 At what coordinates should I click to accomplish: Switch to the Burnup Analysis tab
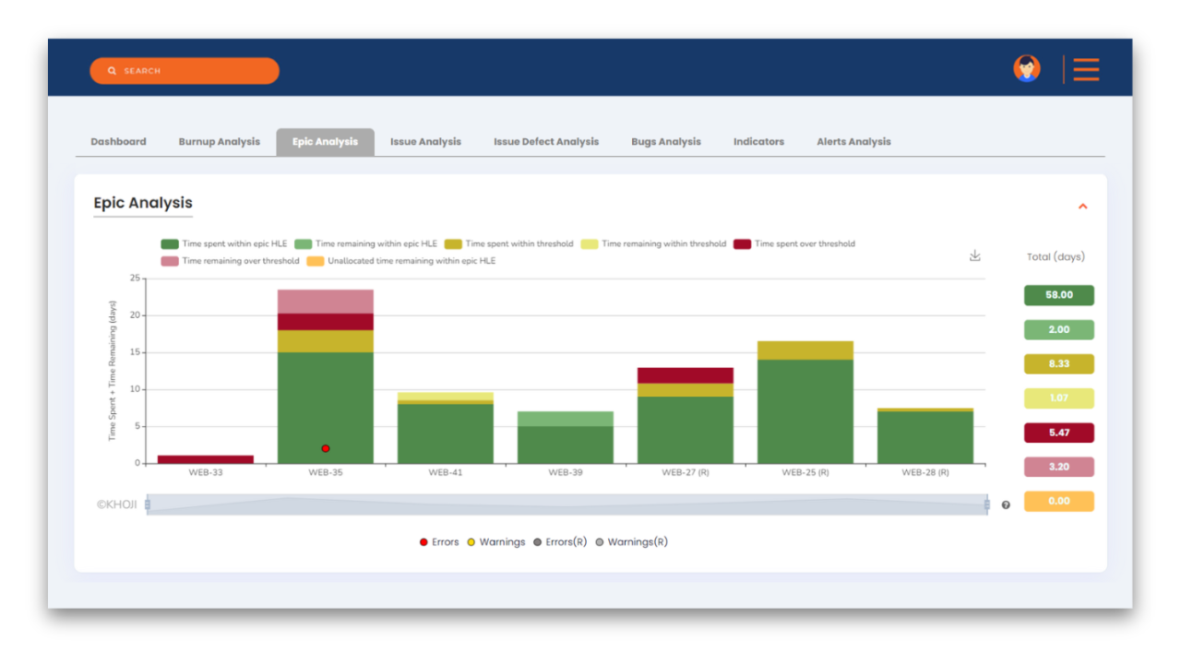coord(219,142)
